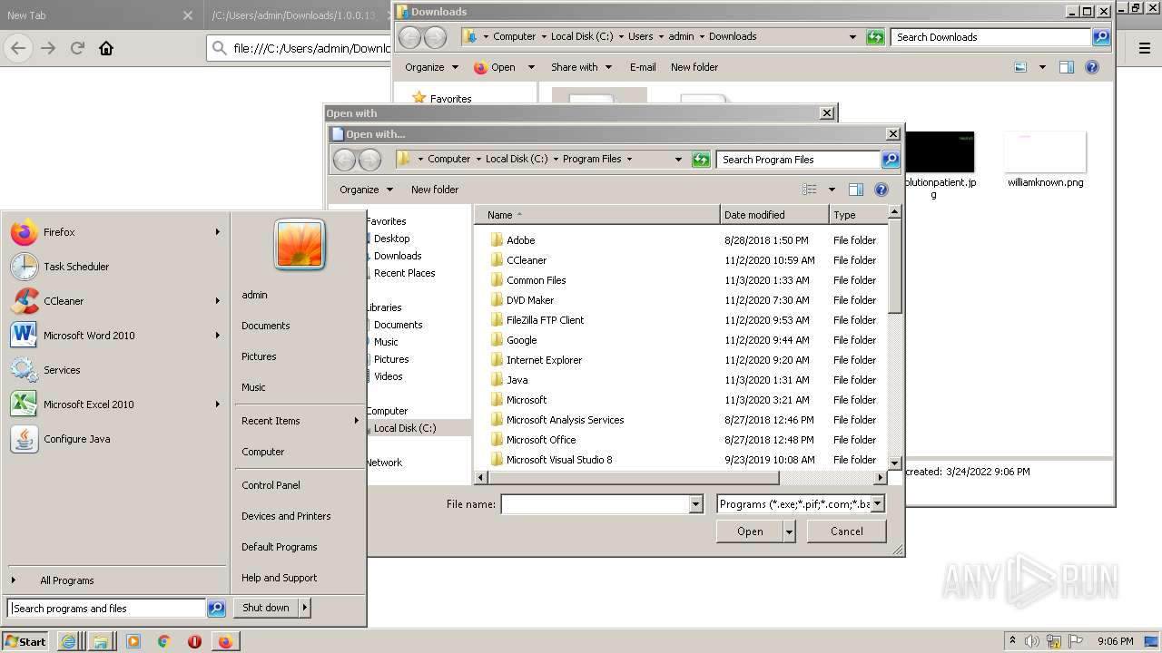Click in the File name field
This screenshot has width=1162, height=653.
click(x=596, y=504)
